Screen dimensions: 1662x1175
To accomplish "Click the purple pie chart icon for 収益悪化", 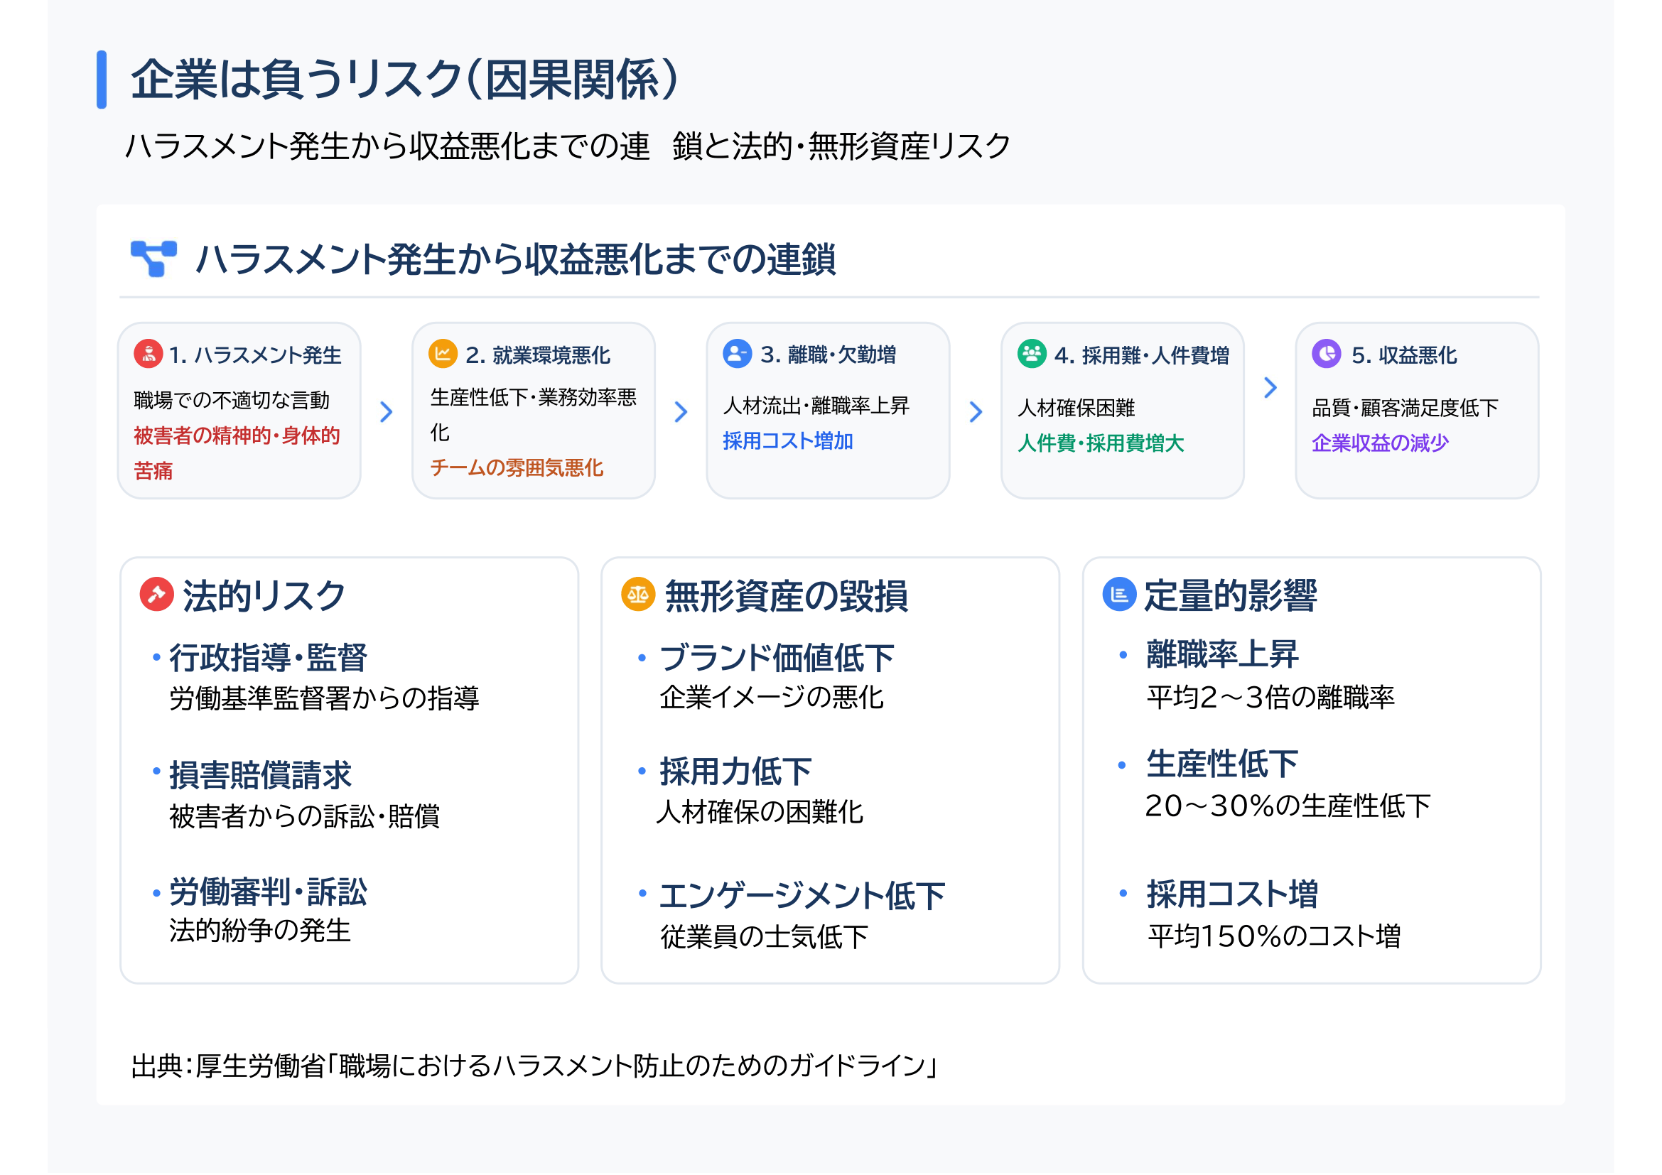I will 1327,354.
